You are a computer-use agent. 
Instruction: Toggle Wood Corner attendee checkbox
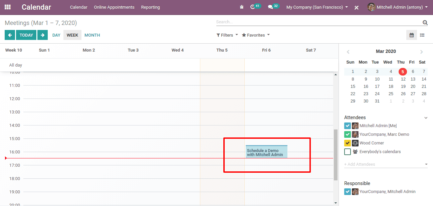coord(348,143)
